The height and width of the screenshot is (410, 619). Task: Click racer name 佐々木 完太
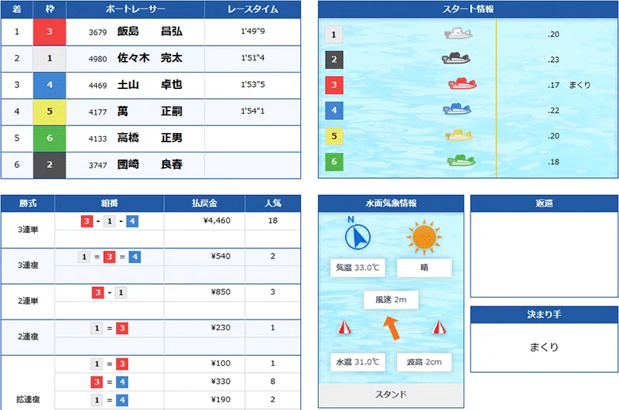coord(149,58)
